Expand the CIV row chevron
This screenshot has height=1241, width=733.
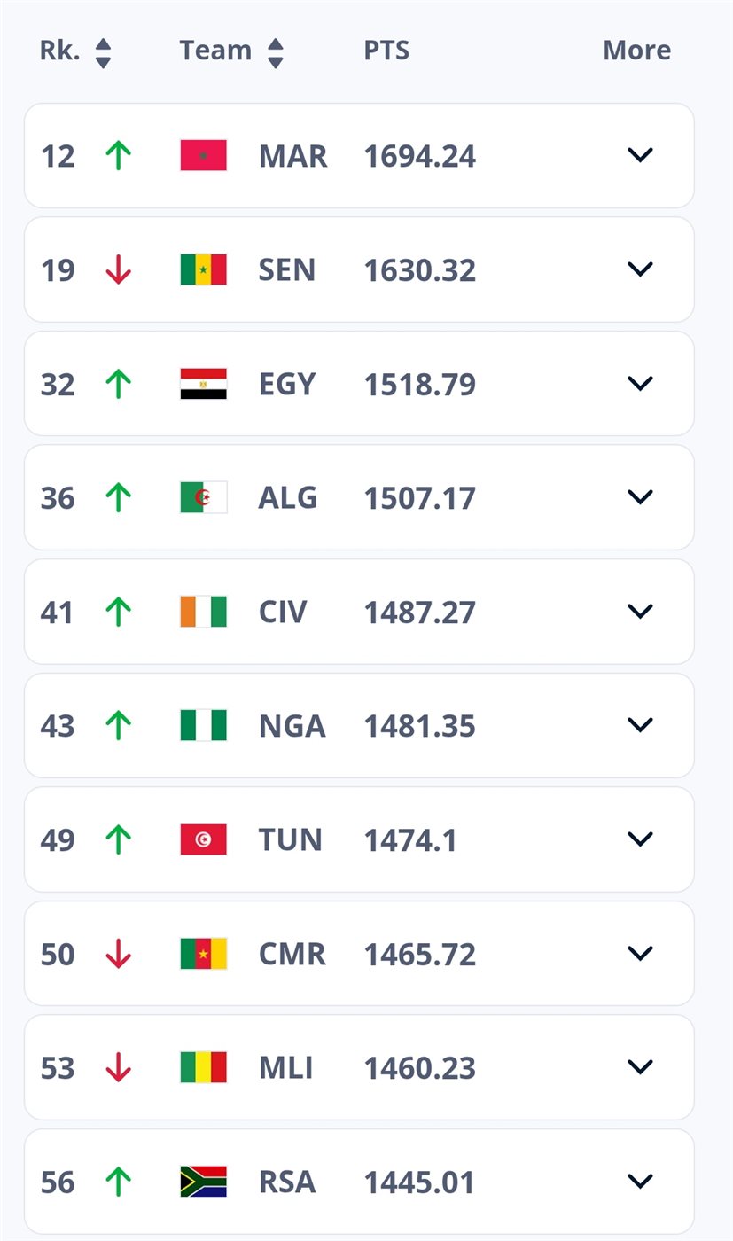[640, 611]
